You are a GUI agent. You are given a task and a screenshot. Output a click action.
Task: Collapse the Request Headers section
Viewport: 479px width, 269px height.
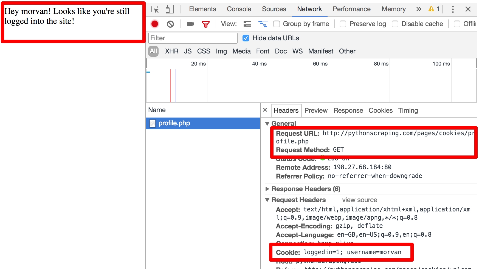[267, 200]
